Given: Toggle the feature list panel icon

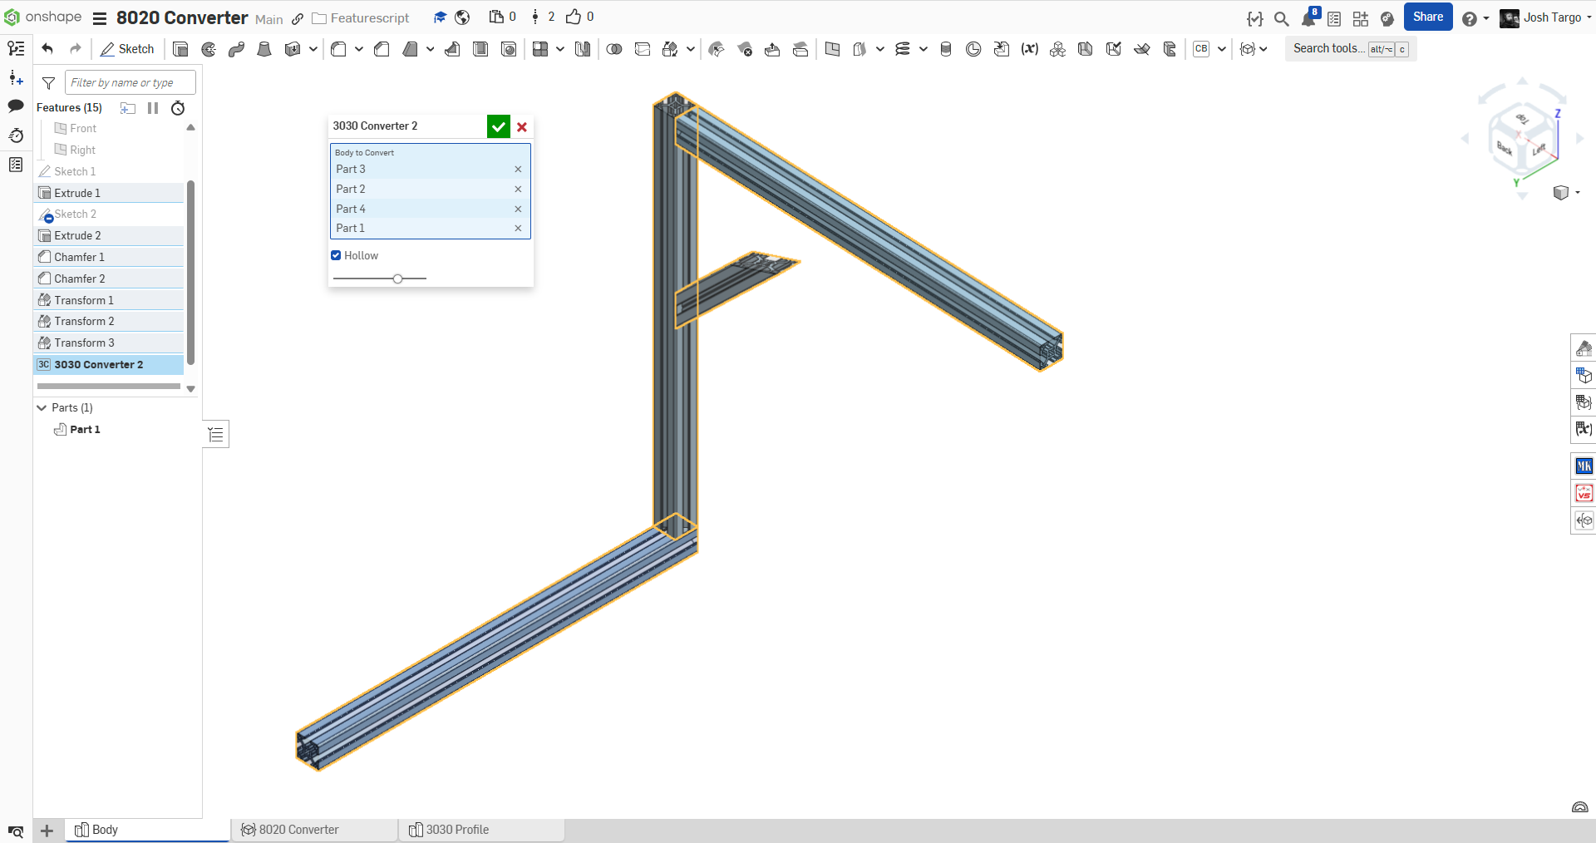Looking at the screenshot, I should [216, 434].
